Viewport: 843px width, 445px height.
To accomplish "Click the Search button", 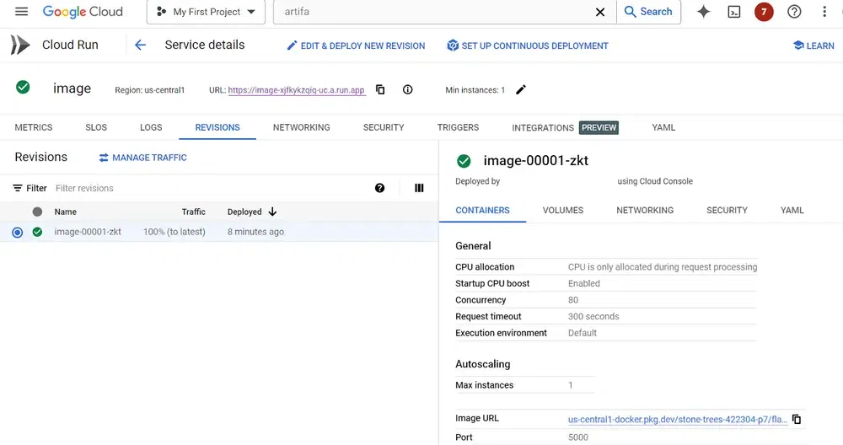I will click(648, 12).
